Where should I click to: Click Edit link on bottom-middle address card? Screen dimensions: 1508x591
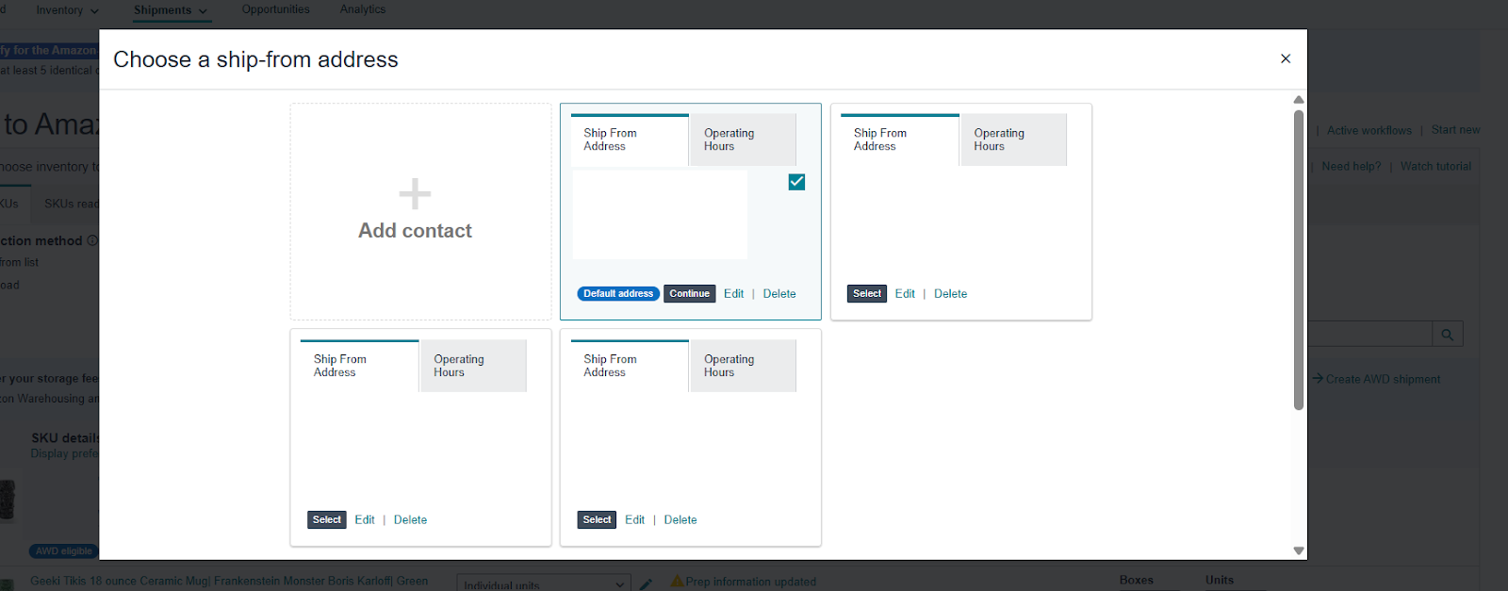point(634,520)
